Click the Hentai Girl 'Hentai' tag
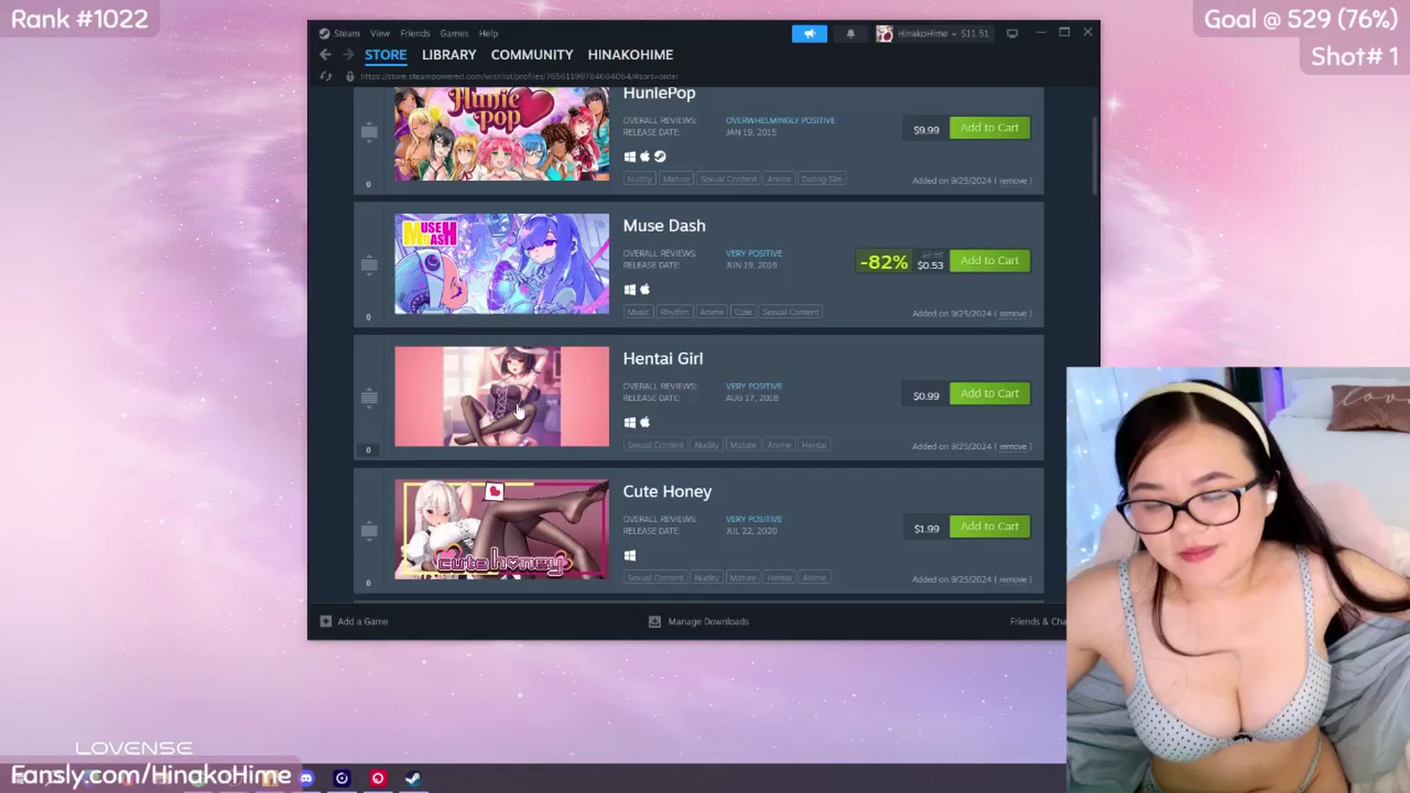The image size is (1410, 793). click(x=814, y=445)
